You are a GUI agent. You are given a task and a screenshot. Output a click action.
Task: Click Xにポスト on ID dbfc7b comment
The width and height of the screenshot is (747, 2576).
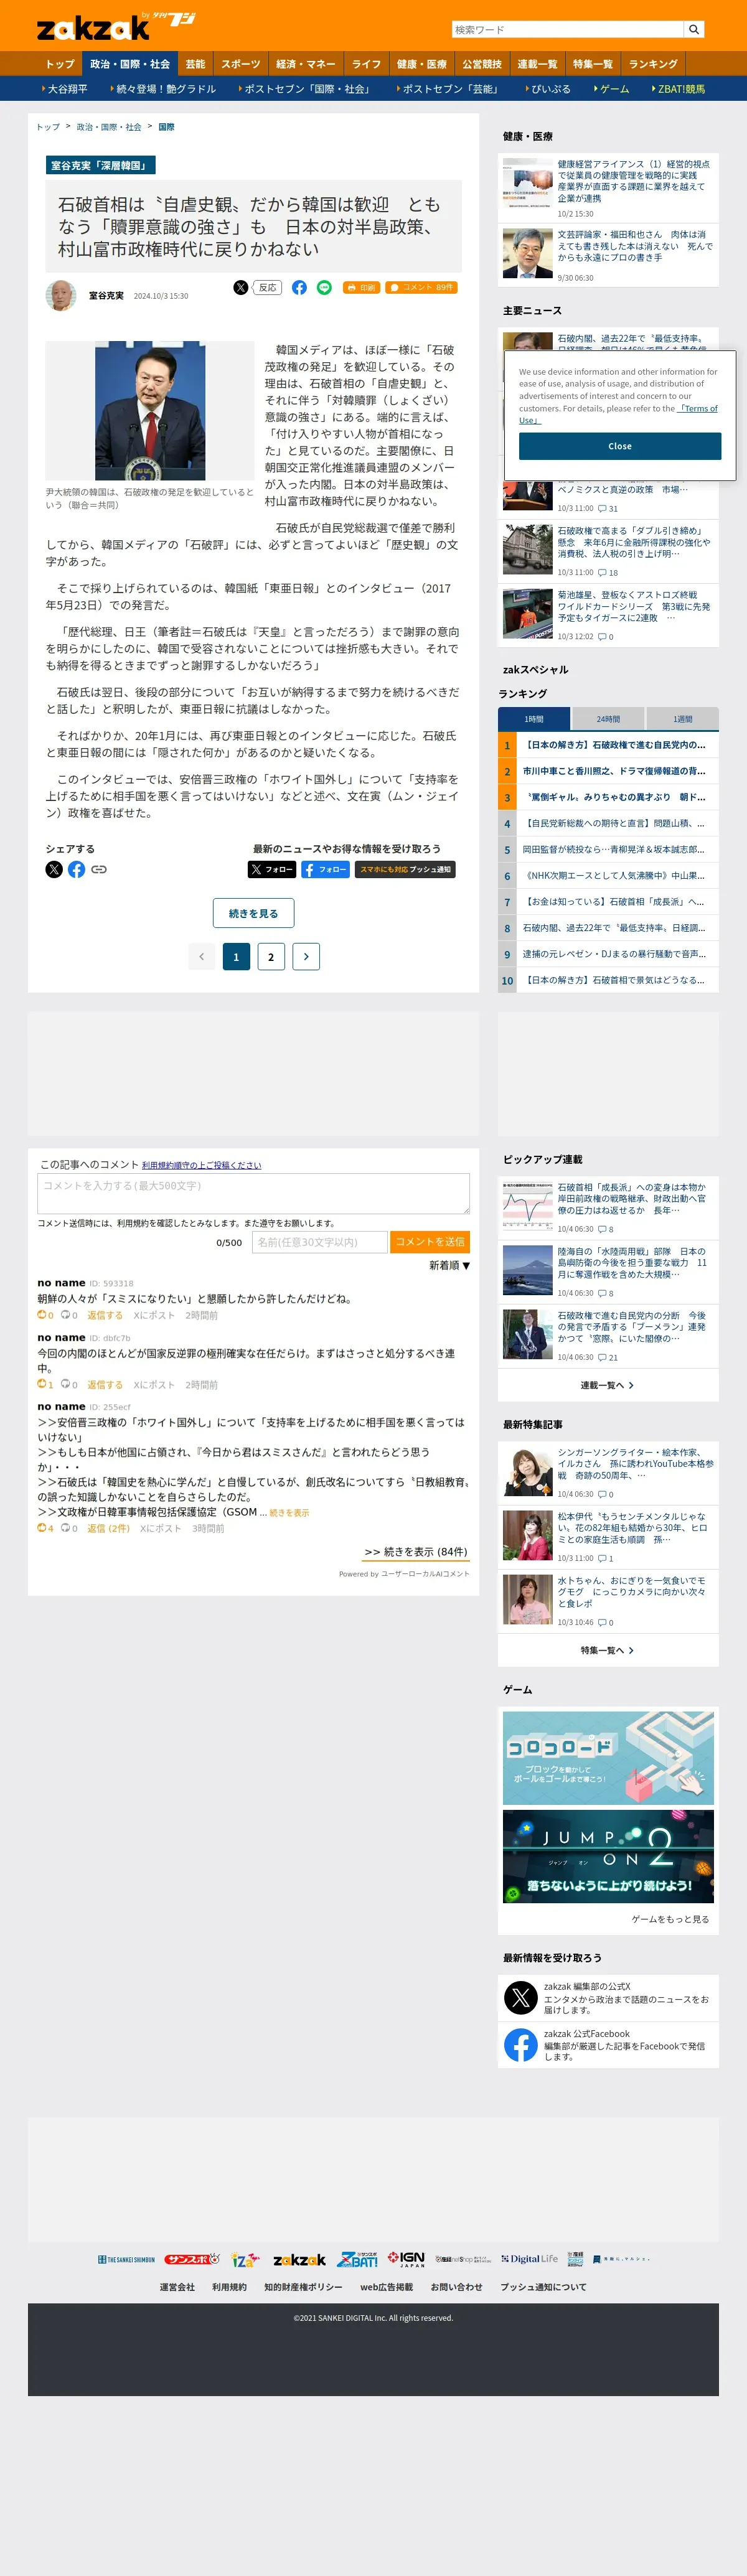pos(154,1385)
